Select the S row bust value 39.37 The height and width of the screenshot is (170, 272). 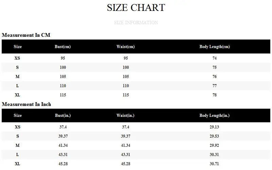tap(63, 136)
